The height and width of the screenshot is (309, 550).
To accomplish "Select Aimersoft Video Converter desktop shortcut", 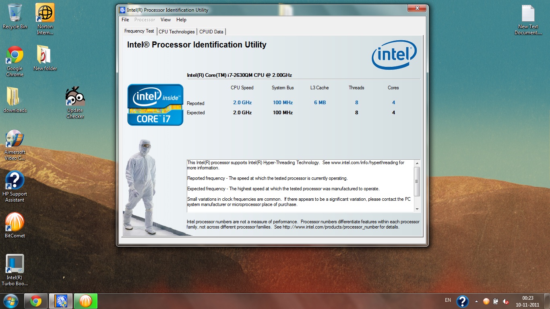I will (15, 145).
